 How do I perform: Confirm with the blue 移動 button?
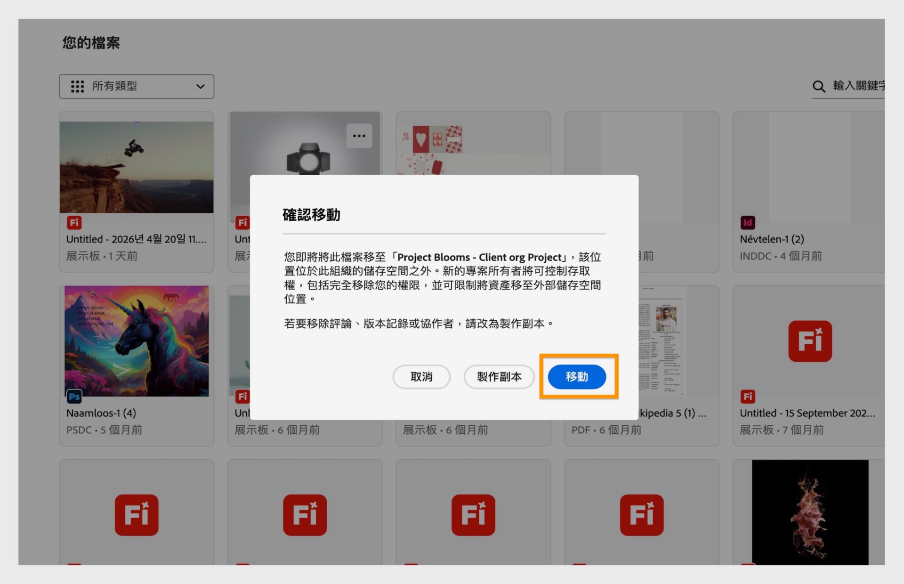click(x=577, y=377)
